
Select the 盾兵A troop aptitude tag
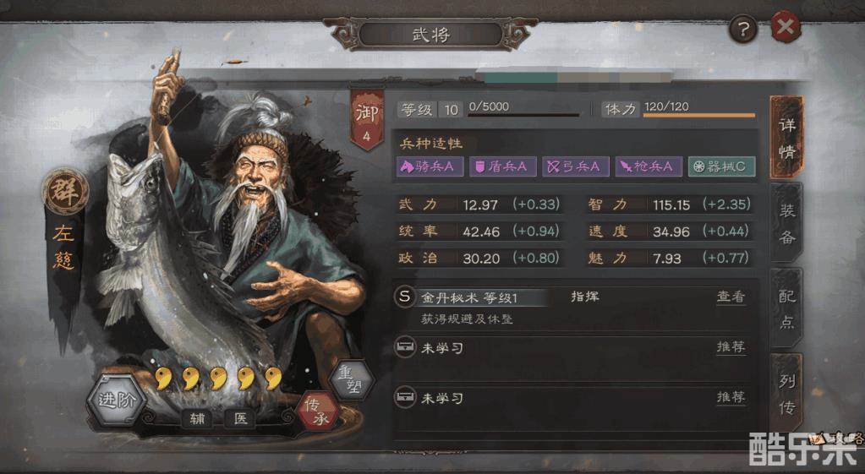[x=502, y=166]
